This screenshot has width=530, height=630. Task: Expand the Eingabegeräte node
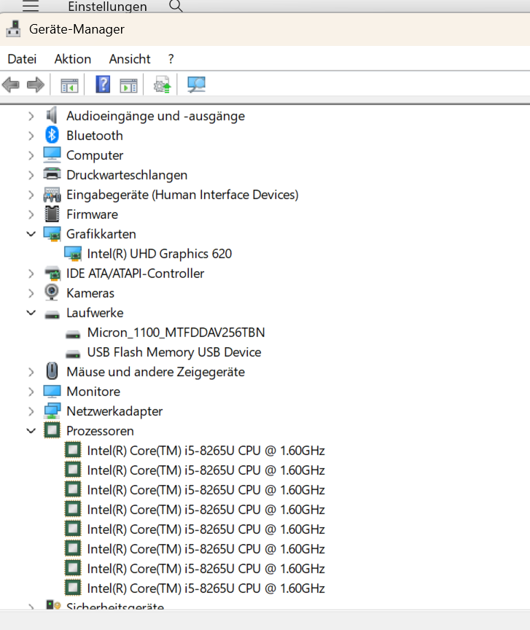(31, 195)
